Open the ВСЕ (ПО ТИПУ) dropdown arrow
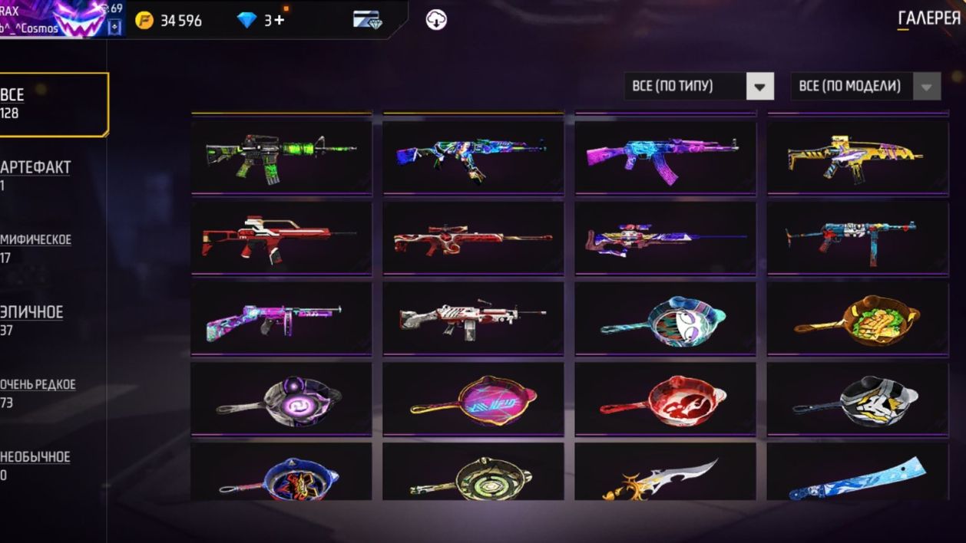This screenshot has height=543, width=966. [x=760, y=87]
